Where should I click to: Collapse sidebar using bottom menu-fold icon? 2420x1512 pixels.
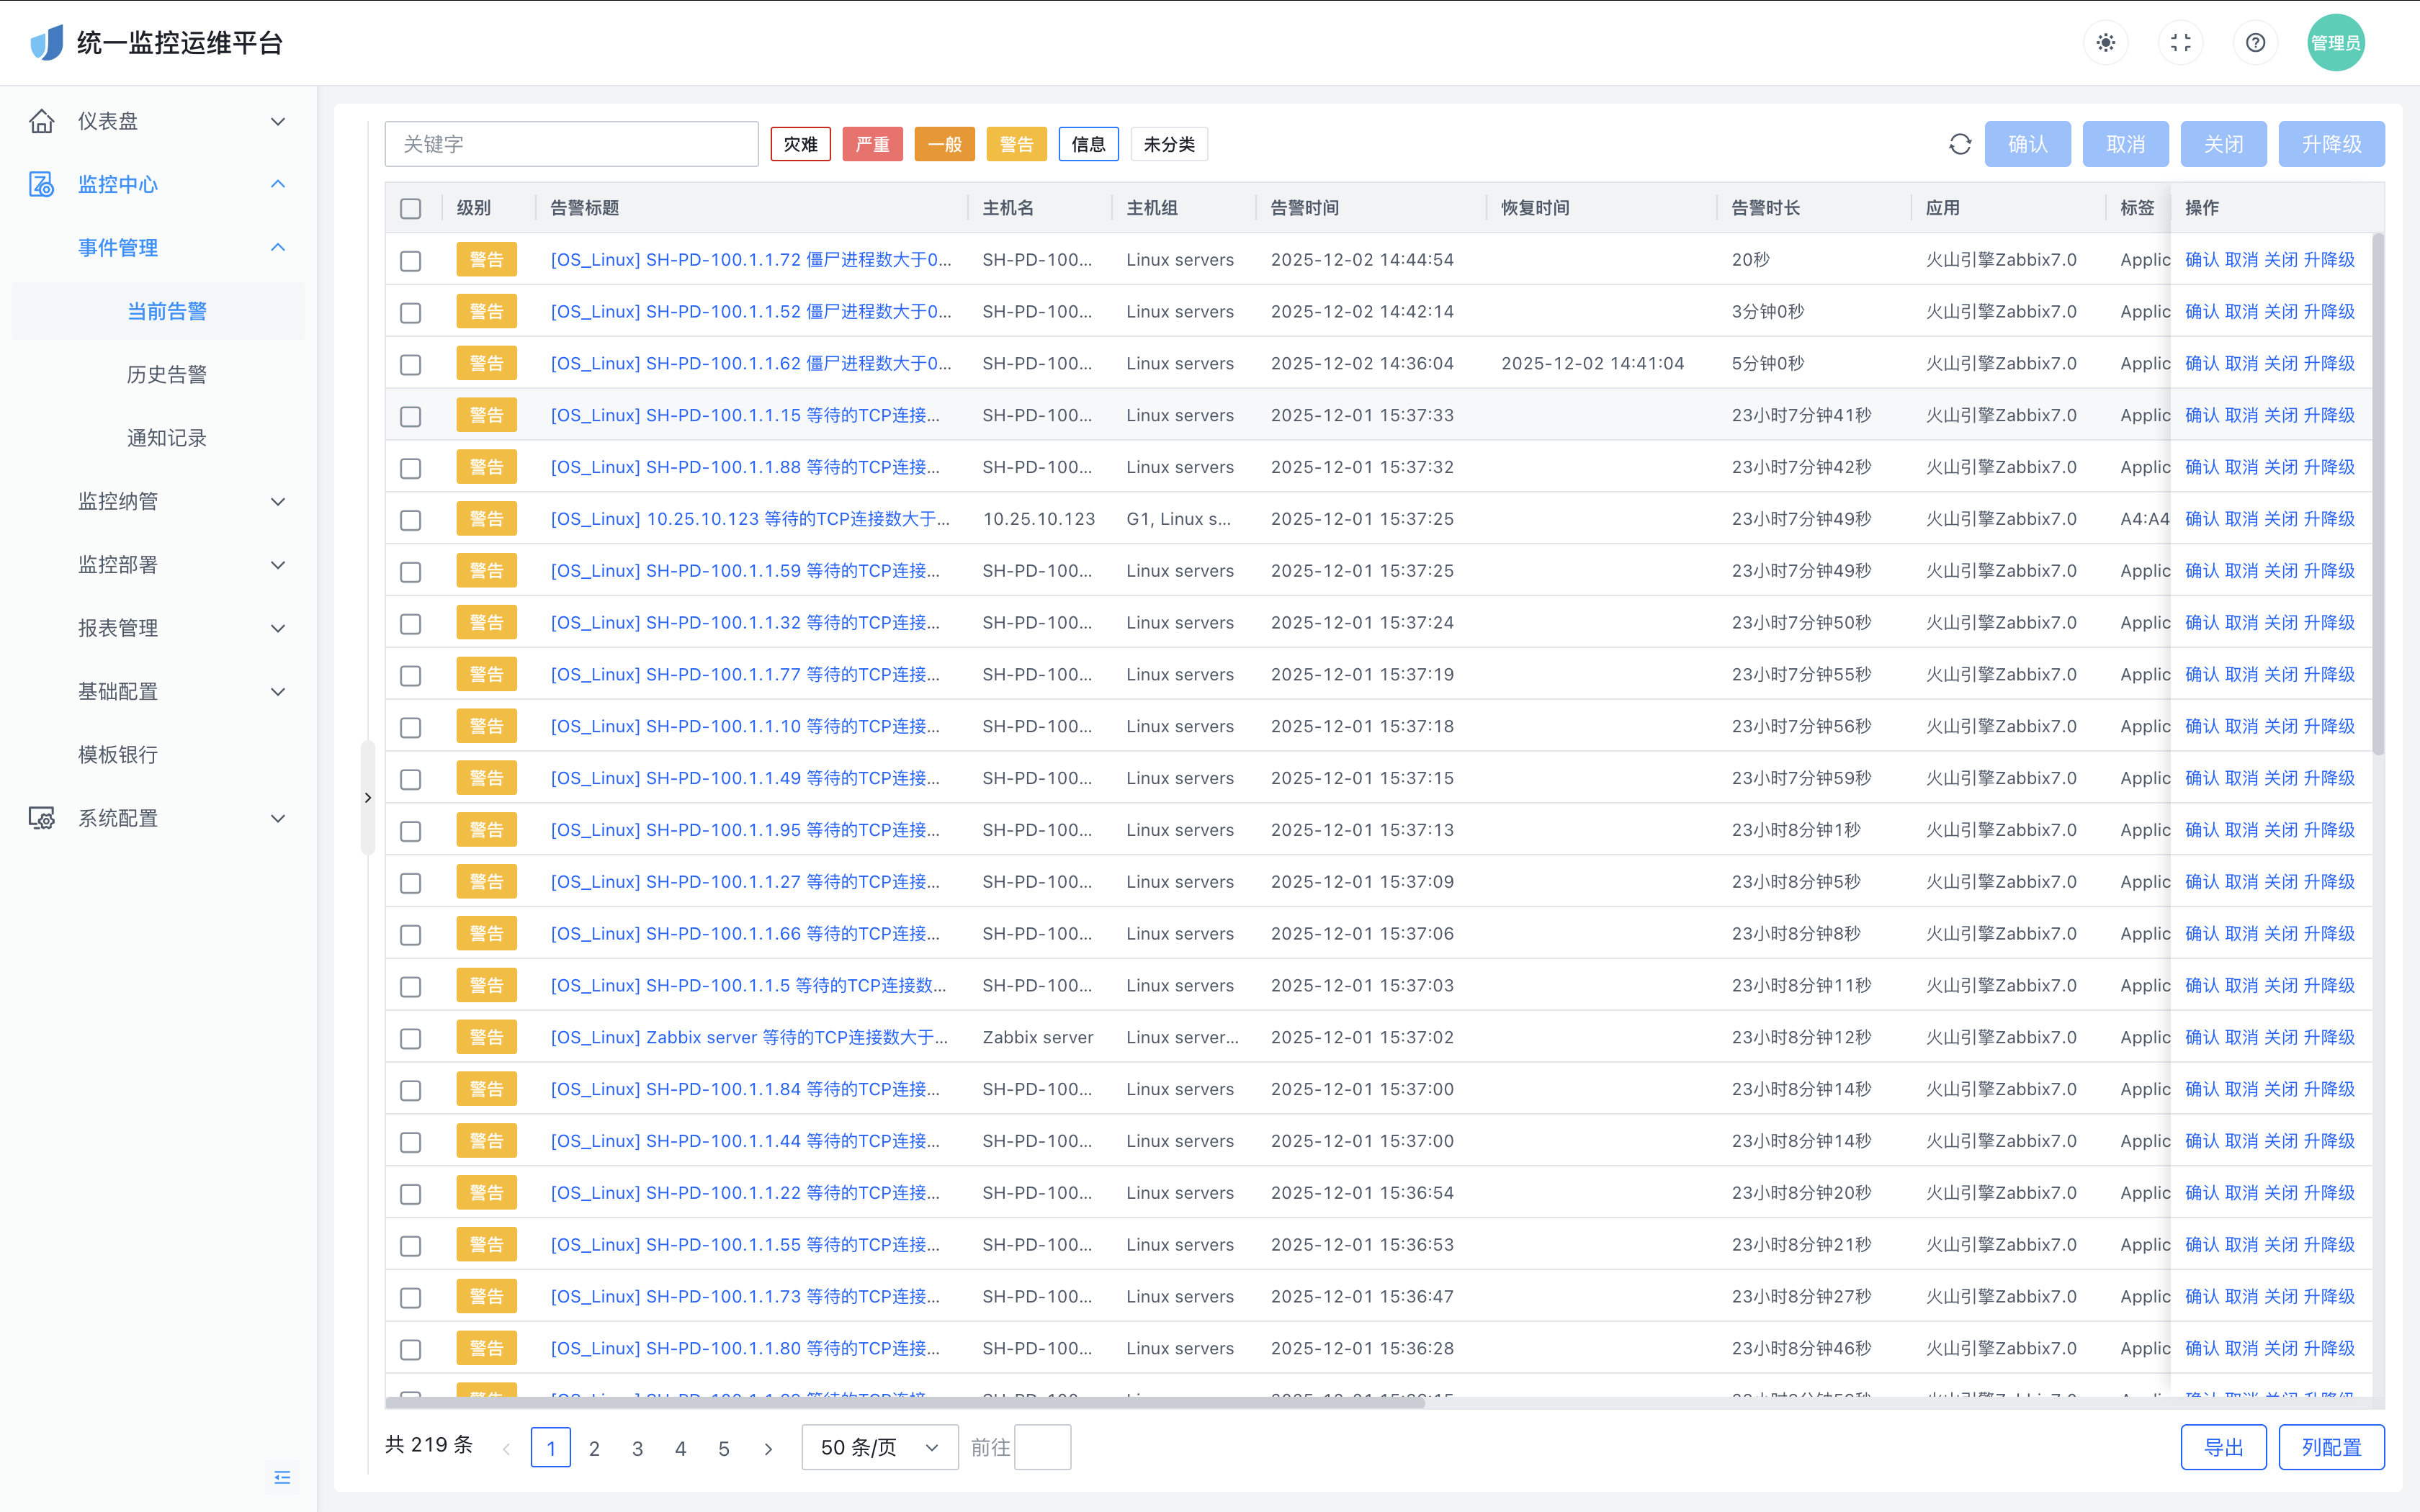pyautogui.click(x=282, y=1477)
